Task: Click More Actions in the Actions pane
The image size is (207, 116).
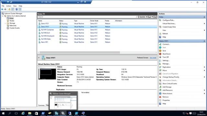Action: [x=168, y=93]
